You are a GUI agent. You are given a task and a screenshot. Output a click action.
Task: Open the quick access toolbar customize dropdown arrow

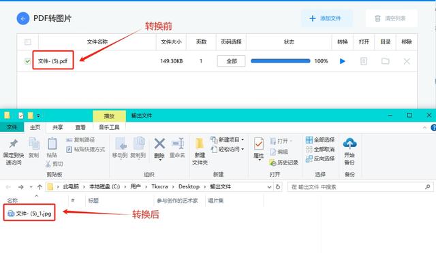(x=38, y=116)
